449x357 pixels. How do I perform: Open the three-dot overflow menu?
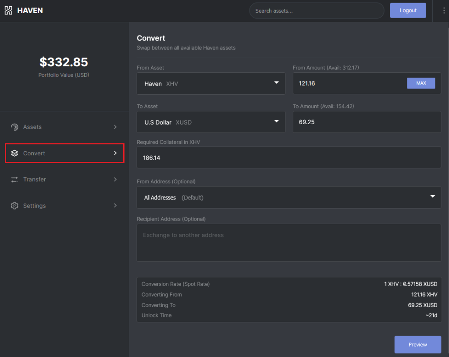[x=444, y=11]
